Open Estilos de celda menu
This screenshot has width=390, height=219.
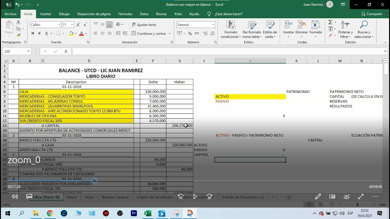(x=270, y=30)
